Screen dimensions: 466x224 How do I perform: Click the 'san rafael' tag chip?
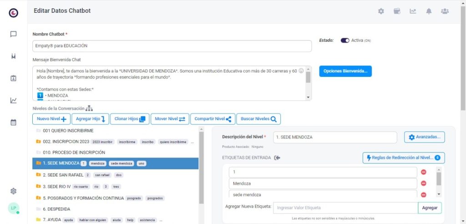102,175
